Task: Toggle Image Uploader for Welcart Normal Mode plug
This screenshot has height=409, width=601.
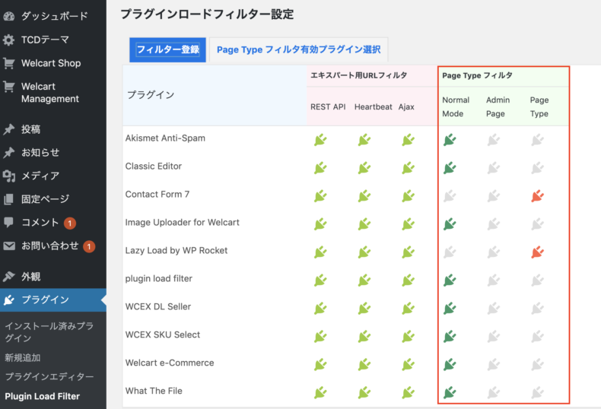Action: tap(450, 224)
